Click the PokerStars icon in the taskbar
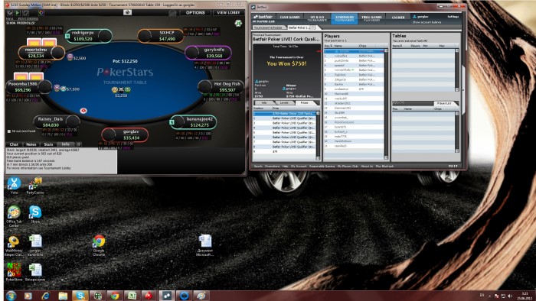Viewport: 536px width, 301px height. point(149,296)
